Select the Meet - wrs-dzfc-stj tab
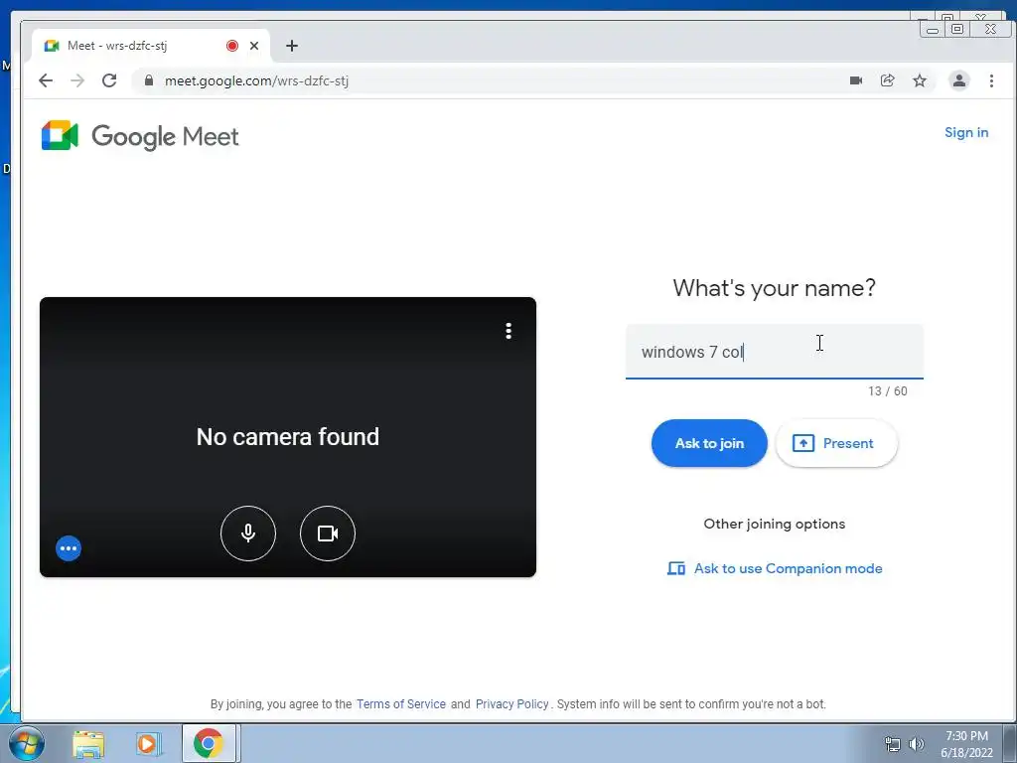1017x763 pixels. [x=150, y=46]
